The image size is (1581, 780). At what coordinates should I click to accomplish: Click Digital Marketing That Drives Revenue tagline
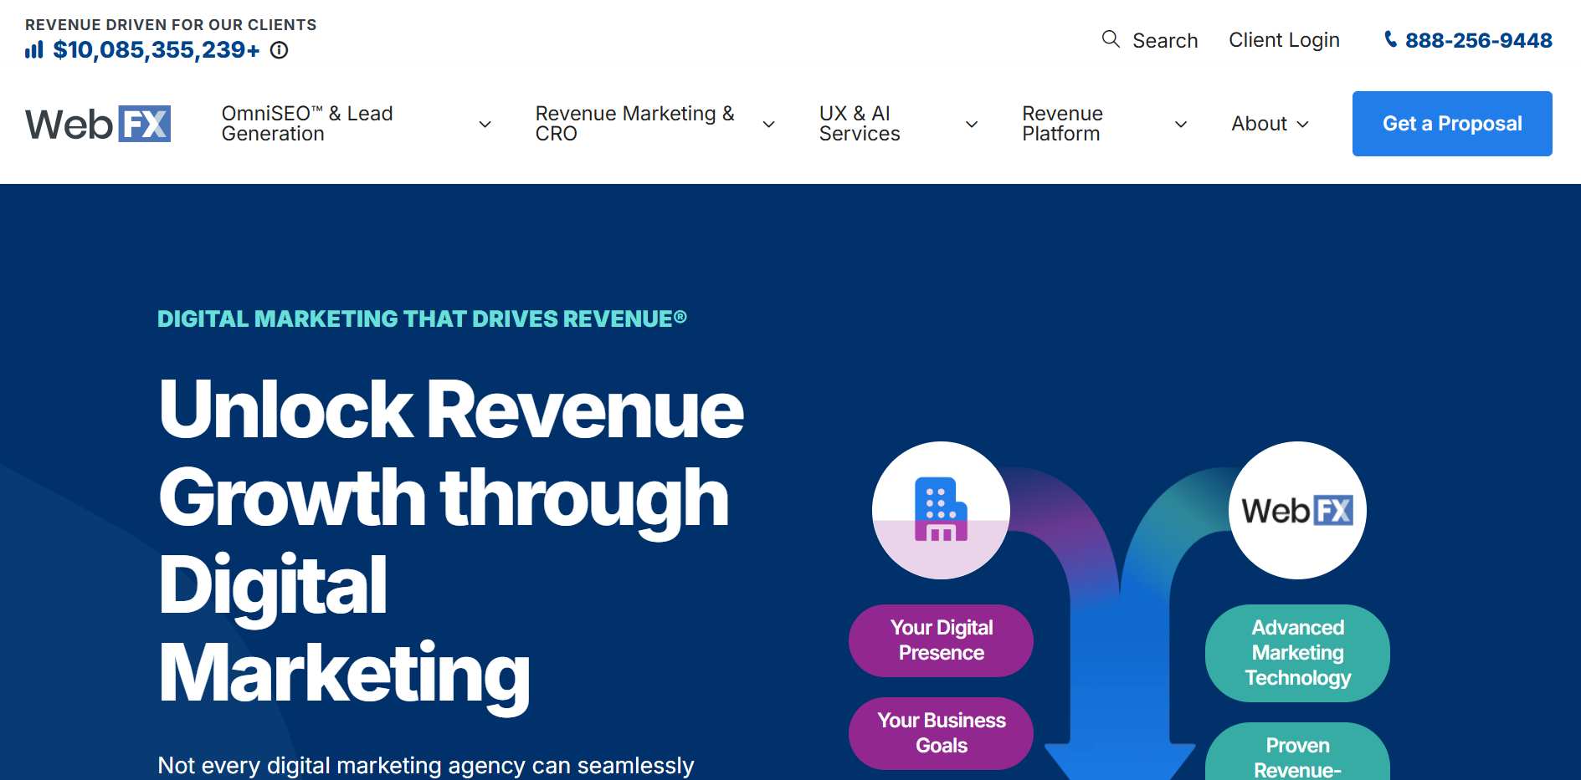pyautogui.click(x=422, y=319)
